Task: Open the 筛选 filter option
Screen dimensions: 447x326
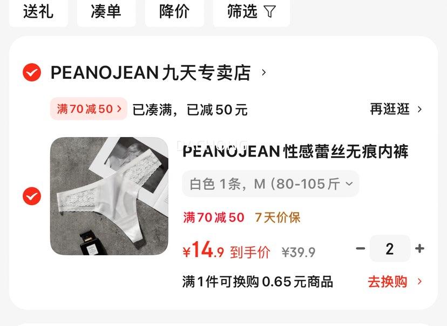Action: tap(252, 12)
